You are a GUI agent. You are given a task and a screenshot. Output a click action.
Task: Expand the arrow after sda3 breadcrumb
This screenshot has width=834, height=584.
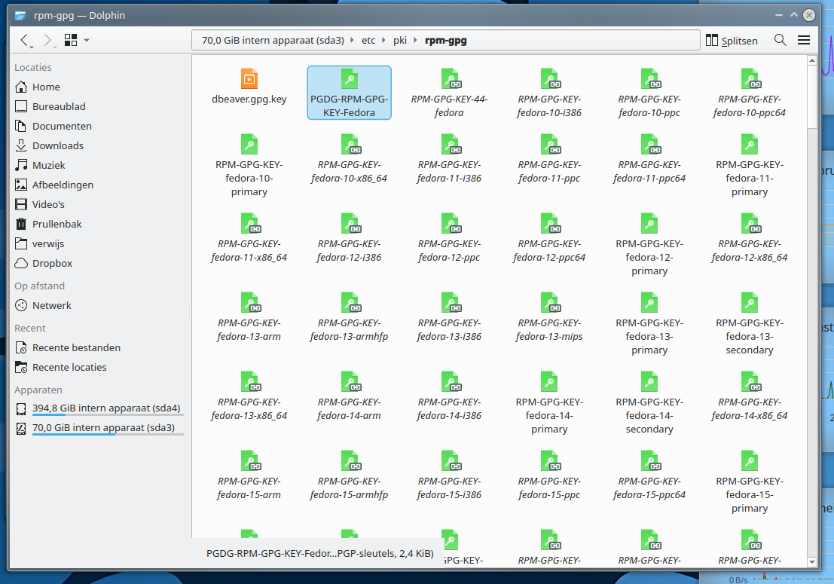coord(352,41)
